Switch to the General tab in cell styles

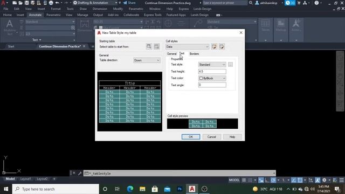(171, 54)
